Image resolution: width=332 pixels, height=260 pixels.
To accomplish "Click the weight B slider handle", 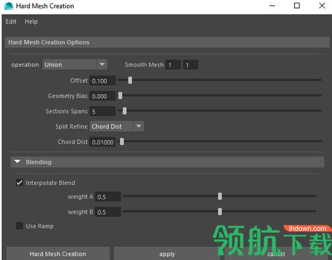I will (220, 212).
